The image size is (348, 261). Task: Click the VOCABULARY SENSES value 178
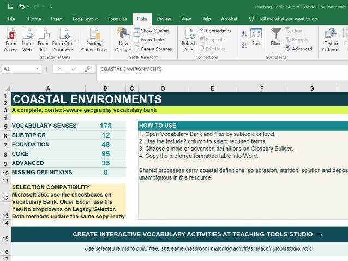[106, 126]
